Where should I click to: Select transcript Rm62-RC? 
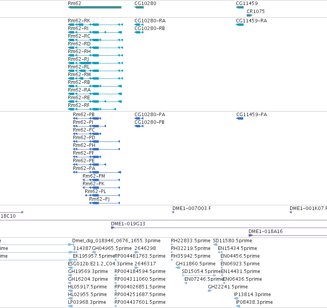[x=96, y=40]
